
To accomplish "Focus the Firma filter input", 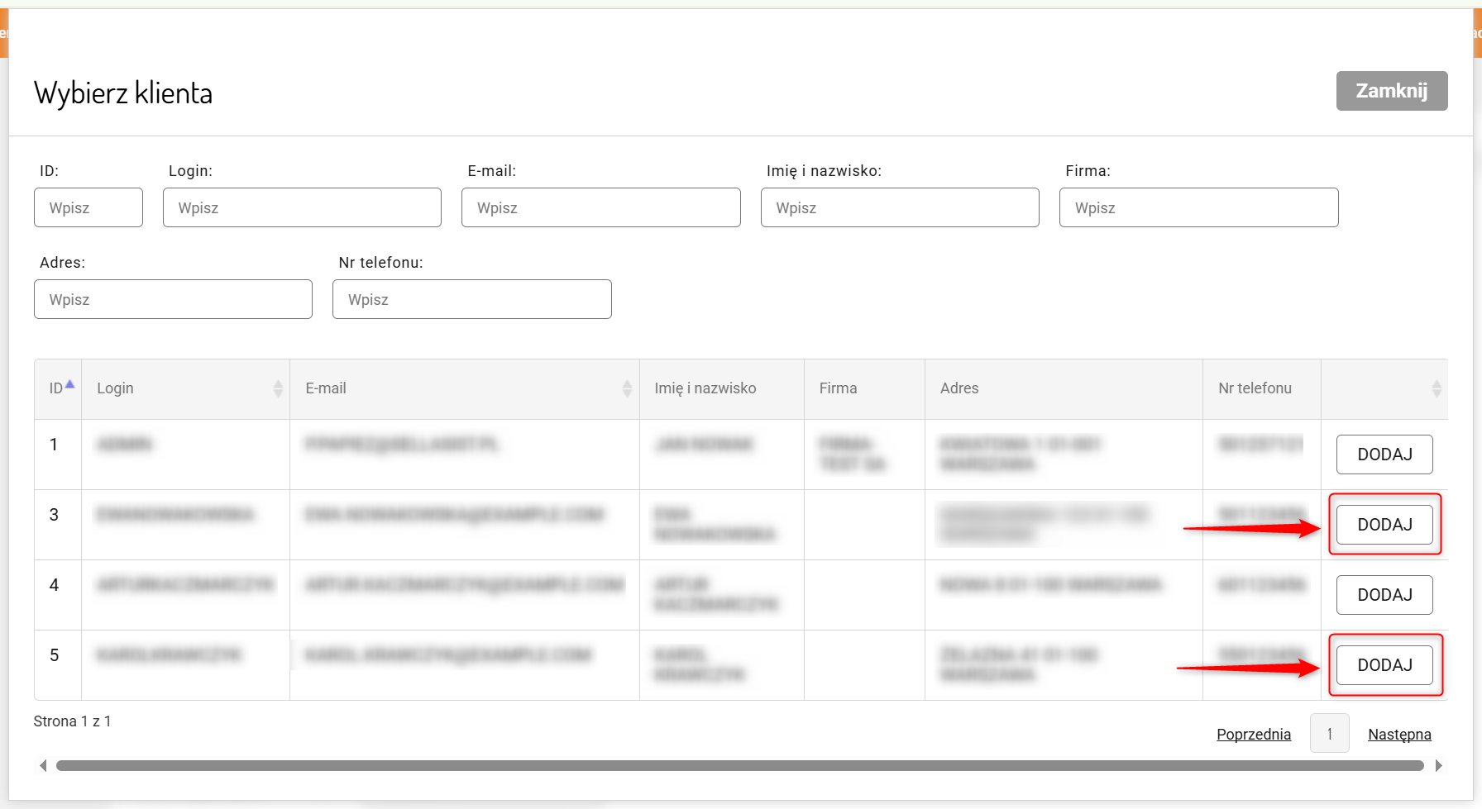I will click(x=1198, y=207).
